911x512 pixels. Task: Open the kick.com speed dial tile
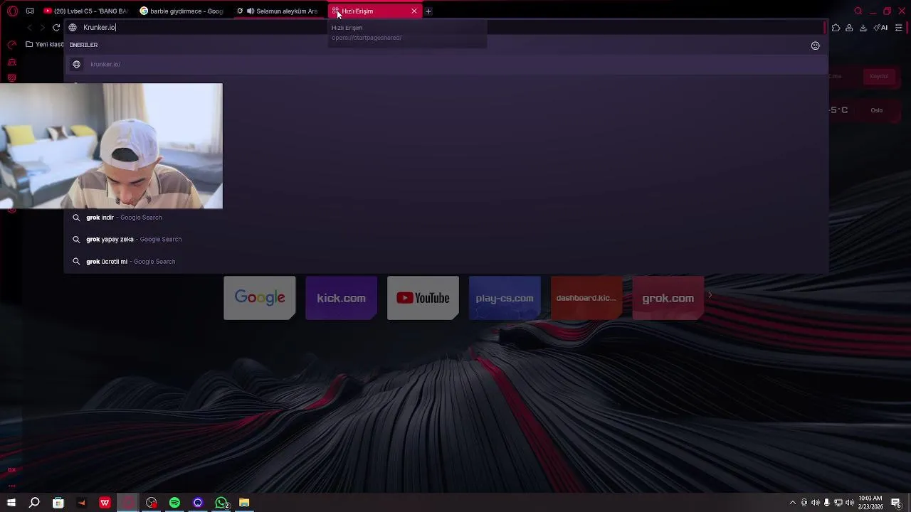coord(342,298)
